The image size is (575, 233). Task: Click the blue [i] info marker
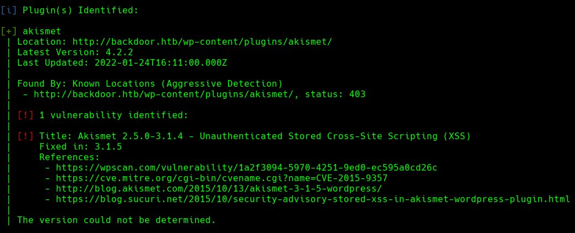(x=8, y=10)
